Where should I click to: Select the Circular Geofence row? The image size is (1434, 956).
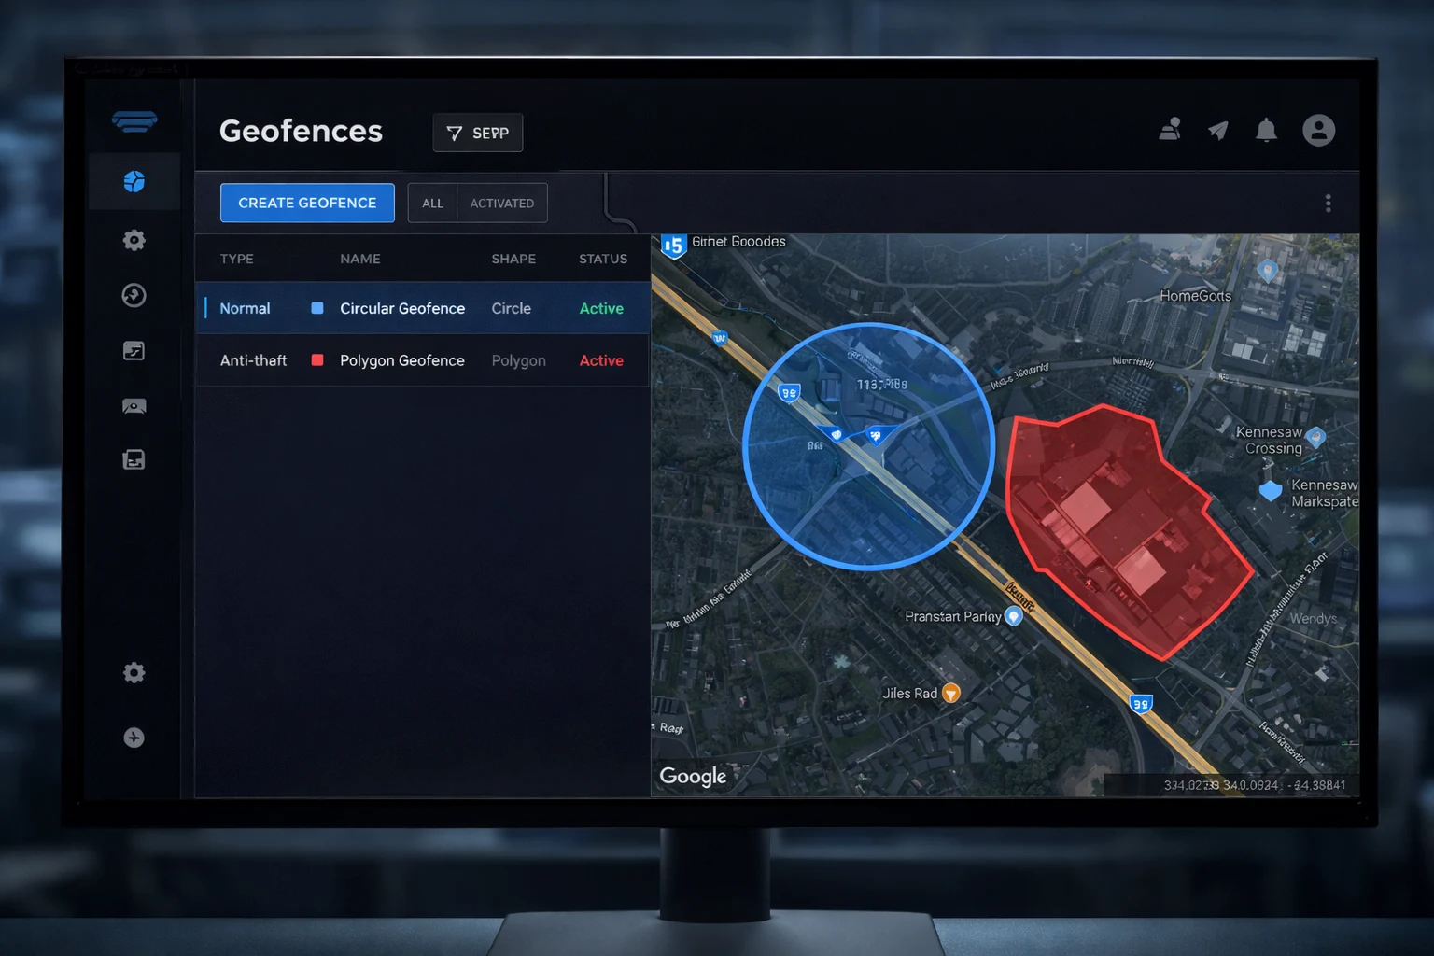(x=402, y=308)
